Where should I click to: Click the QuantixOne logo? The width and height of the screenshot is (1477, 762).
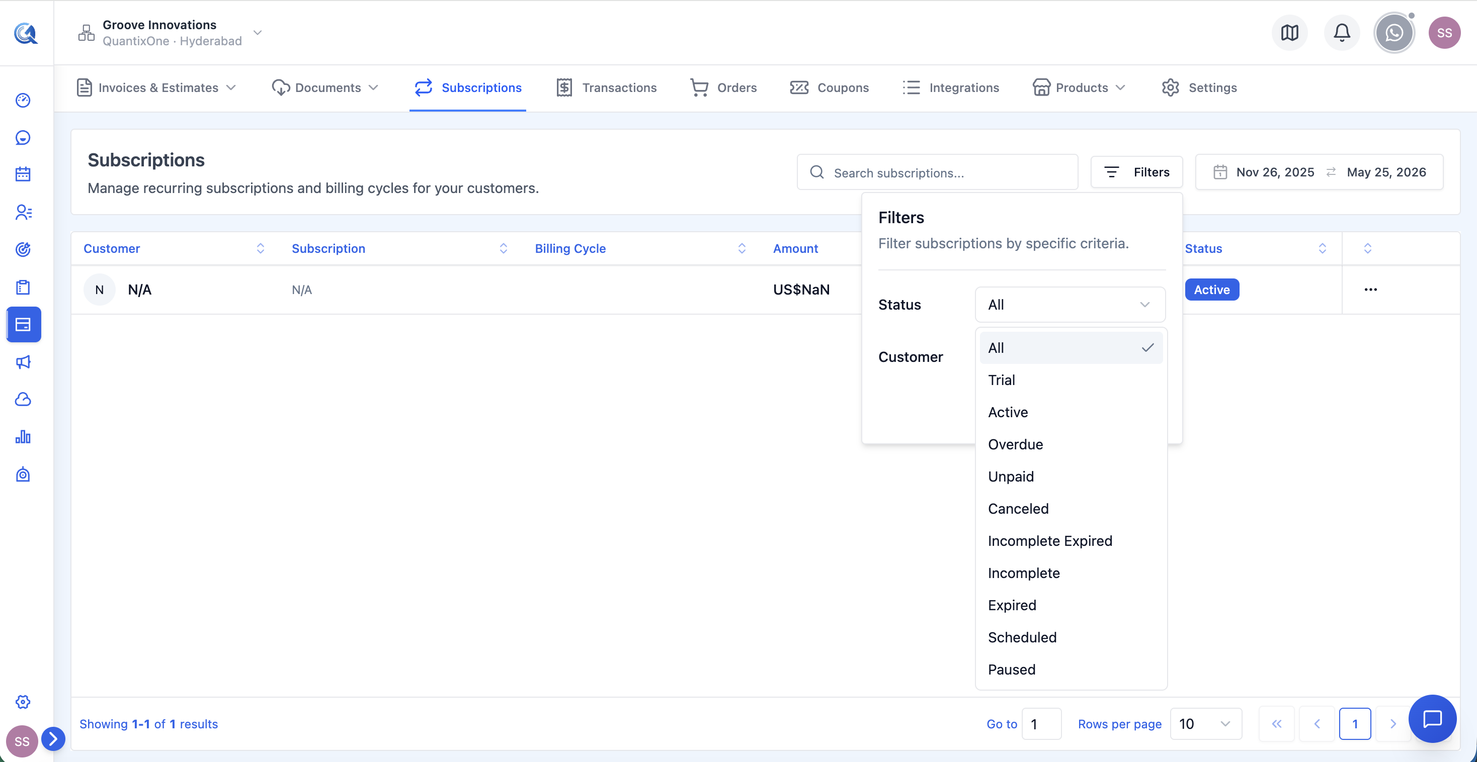26,33
